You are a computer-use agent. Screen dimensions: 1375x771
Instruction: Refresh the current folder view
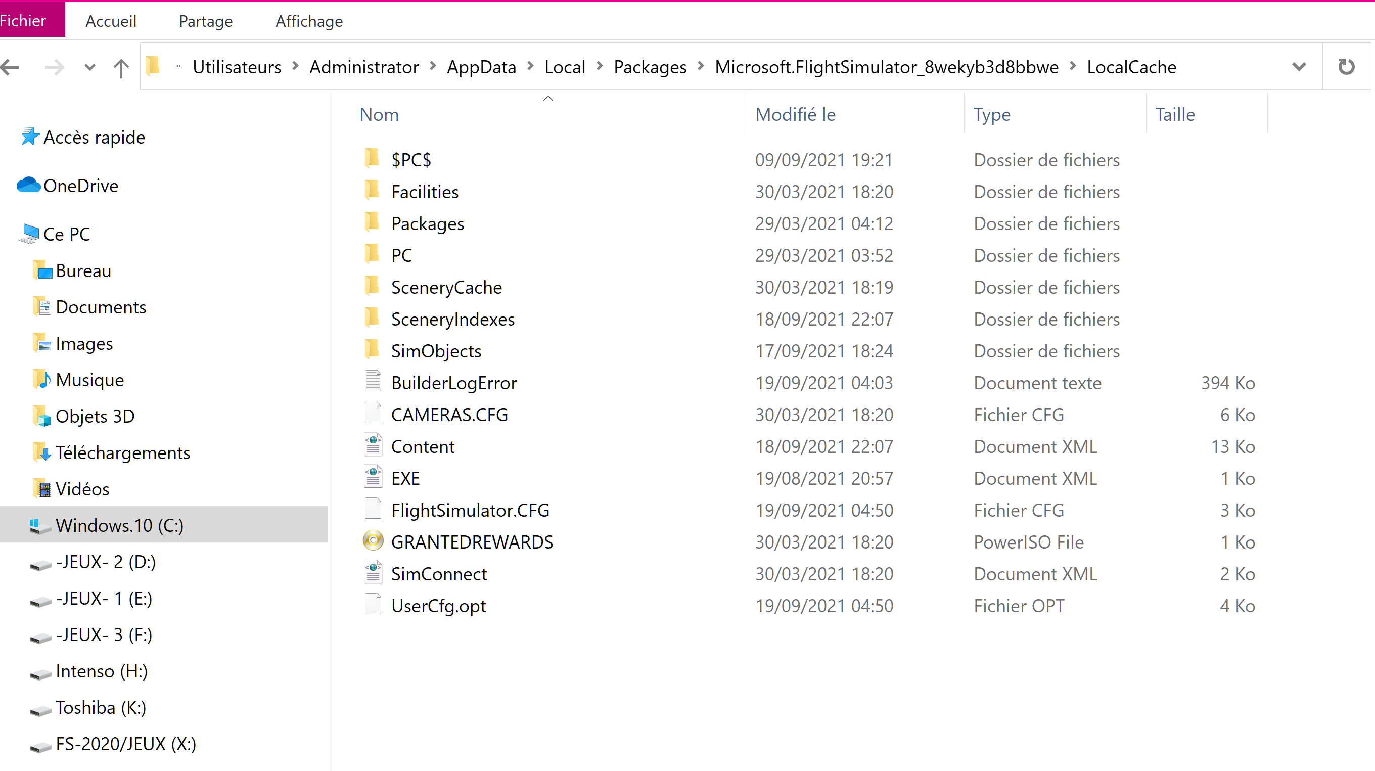(x=1346, y=66)
